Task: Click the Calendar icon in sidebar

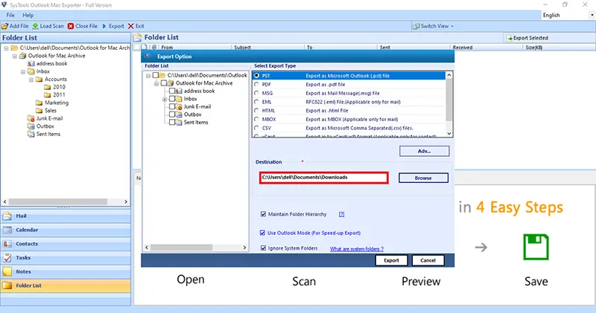Action: pos(7,230)
